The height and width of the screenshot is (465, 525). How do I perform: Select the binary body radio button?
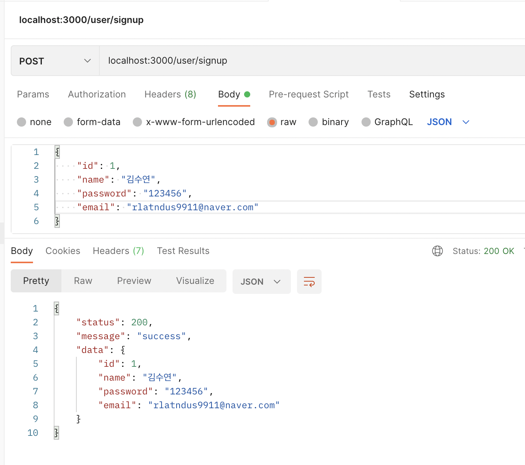click(313, 122)
